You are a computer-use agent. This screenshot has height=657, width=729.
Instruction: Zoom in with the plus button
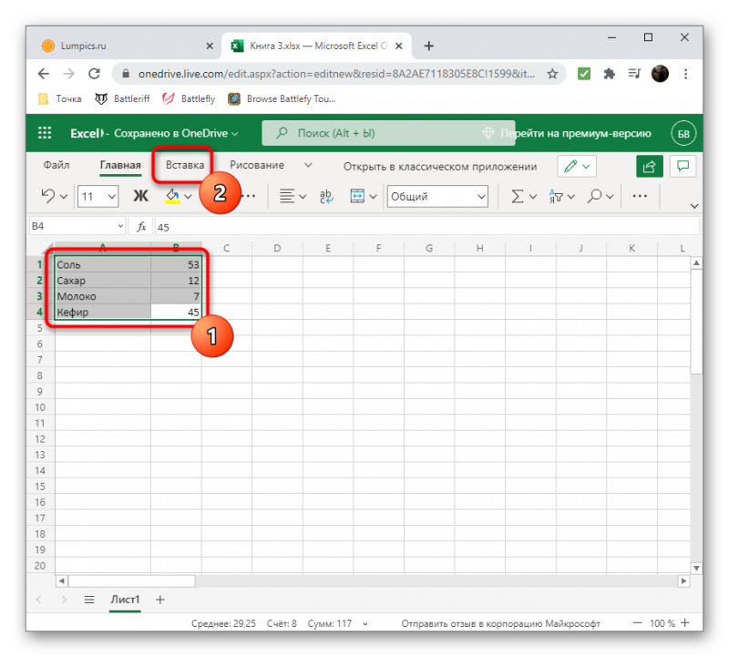[x=685, y=623]
